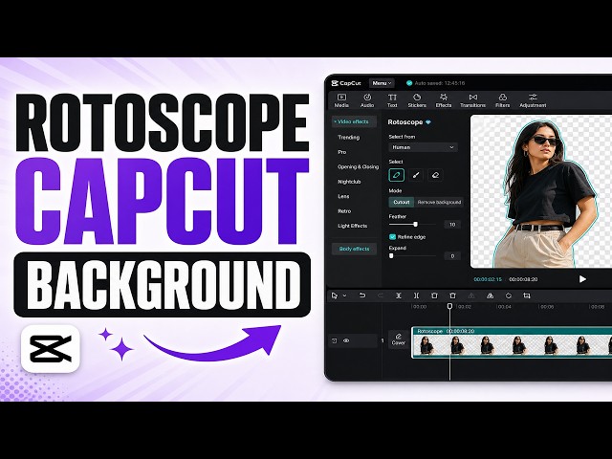Click the Pro diamond icon beside Rotoscope

428,122
